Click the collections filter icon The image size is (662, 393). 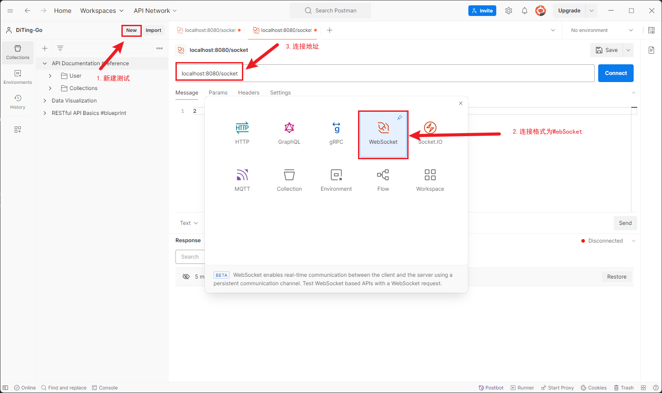[60, 48]
